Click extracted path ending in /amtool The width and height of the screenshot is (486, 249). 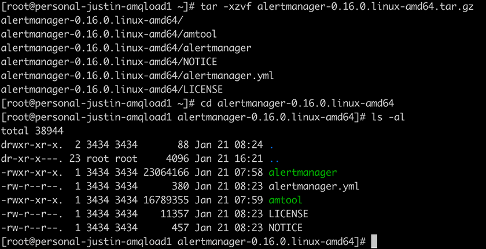coord(109,35)
